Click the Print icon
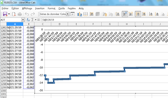This screenshot has width=168, height=98. [20, 14]
